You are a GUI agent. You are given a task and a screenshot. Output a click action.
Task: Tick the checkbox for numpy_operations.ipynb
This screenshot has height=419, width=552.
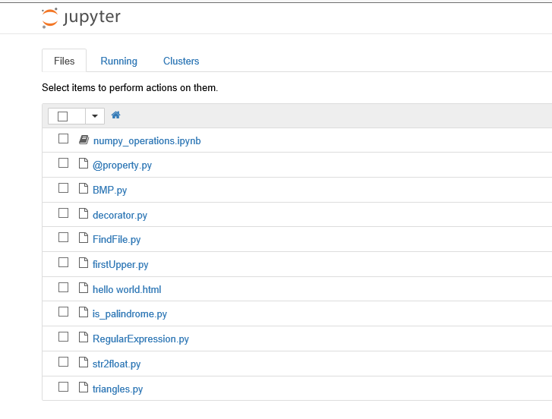coord(63,139)
